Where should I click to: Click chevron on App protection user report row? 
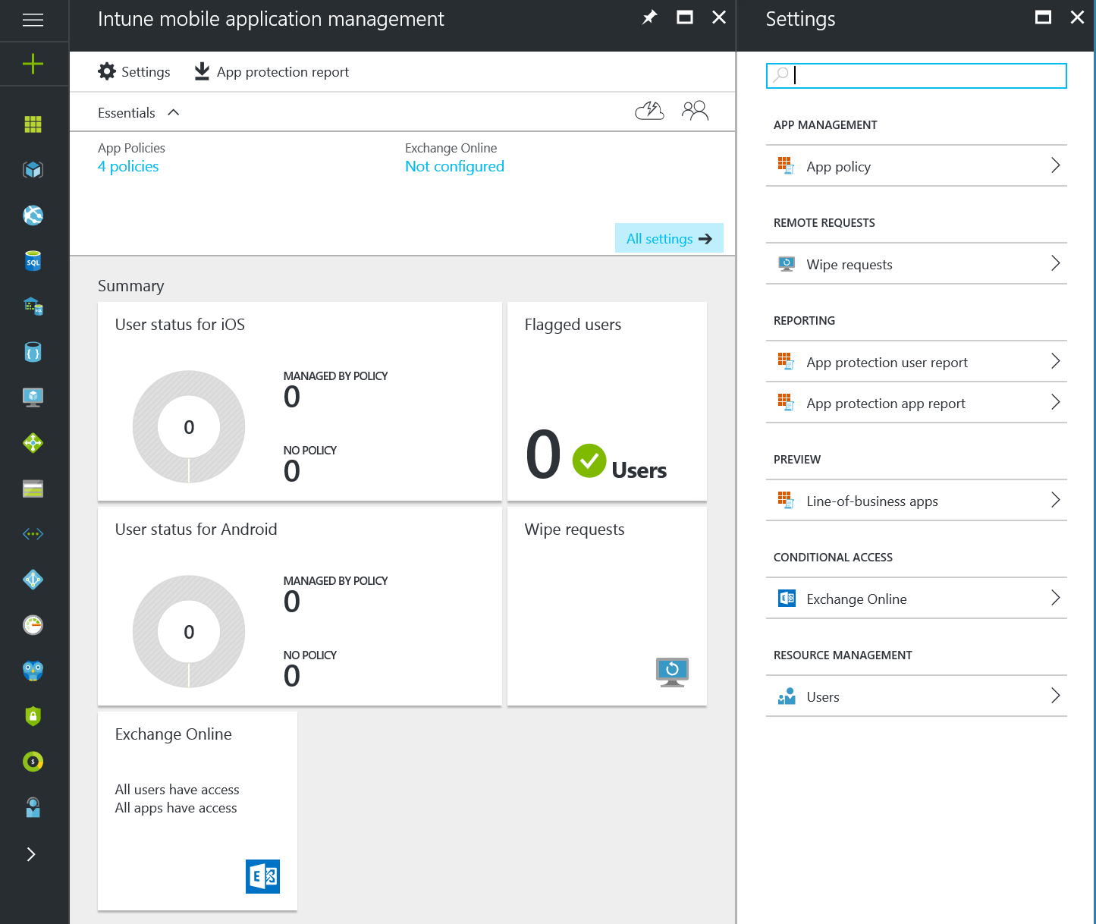(1055, 361)
